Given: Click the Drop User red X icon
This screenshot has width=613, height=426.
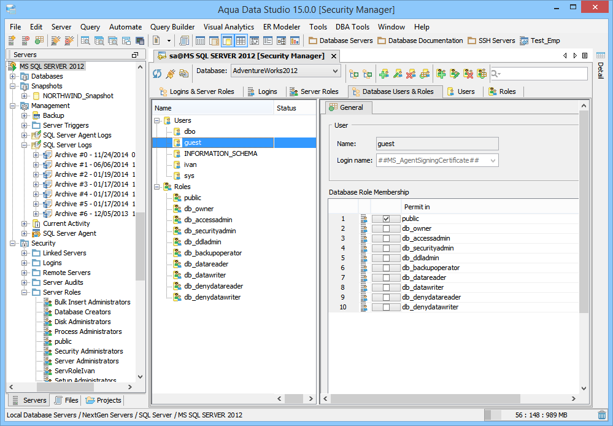Looking at the screenshot, I should [x=411, y=74].
